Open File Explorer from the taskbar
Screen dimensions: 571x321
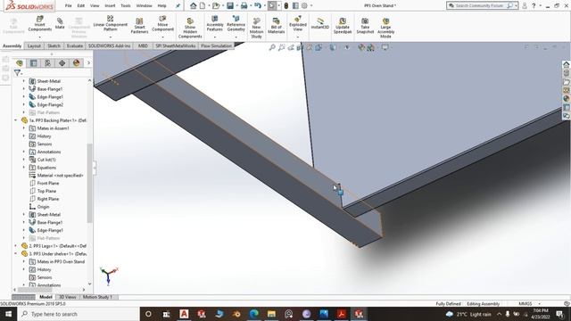[271, 314]
